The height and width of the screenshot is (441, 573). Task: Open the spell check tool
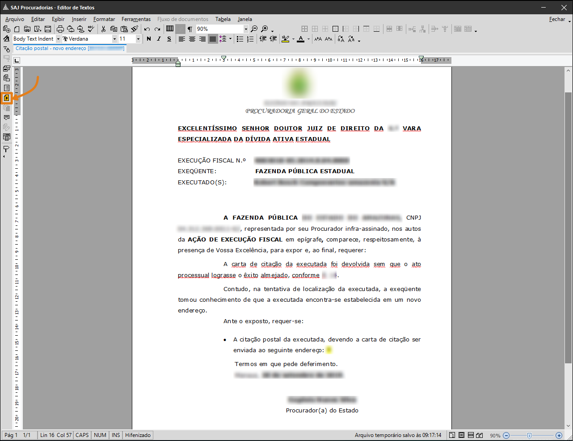(x=91, y=28)
